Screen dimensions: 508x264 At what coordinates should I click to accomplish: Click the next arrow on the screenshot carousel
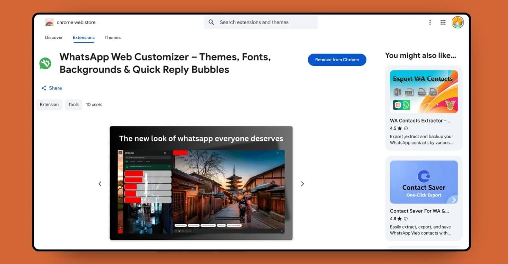click(302, 184)
